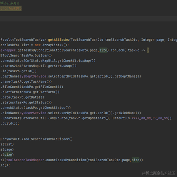Click the YYYY_MM_DD_HH_MM_SS constant

(150, 118)
